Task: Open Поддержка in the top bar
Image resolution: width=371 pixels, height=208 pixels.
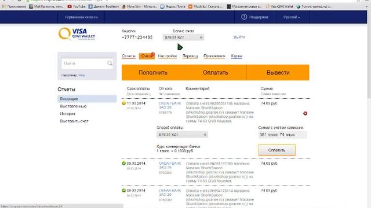Action: [259, 17]
